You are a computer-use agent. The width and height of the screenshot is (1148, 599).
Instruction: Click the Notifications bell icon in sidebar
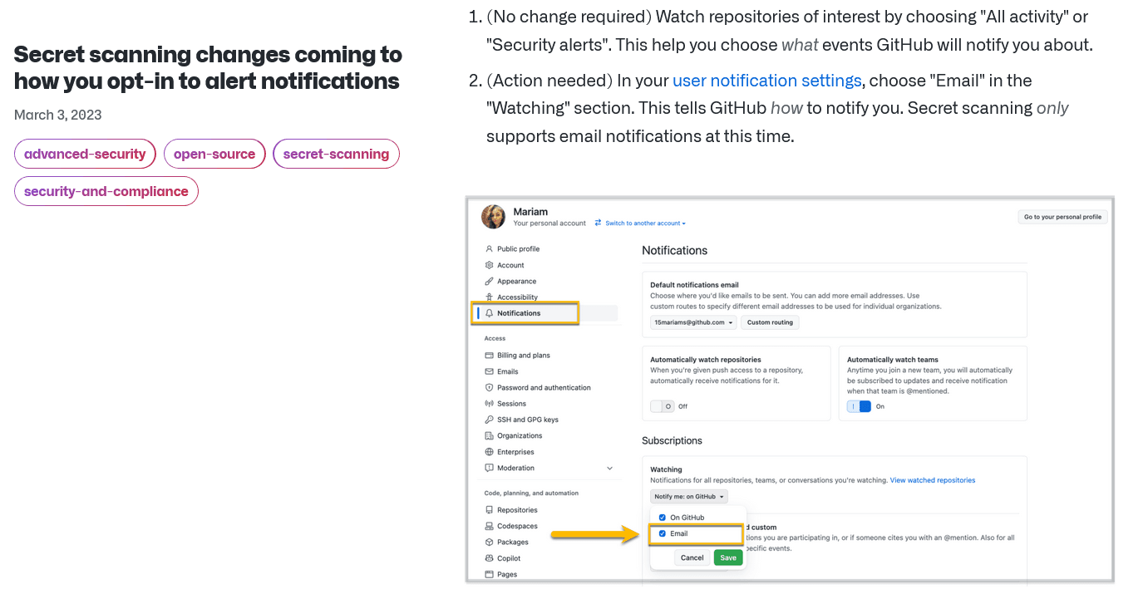point(490,313)
